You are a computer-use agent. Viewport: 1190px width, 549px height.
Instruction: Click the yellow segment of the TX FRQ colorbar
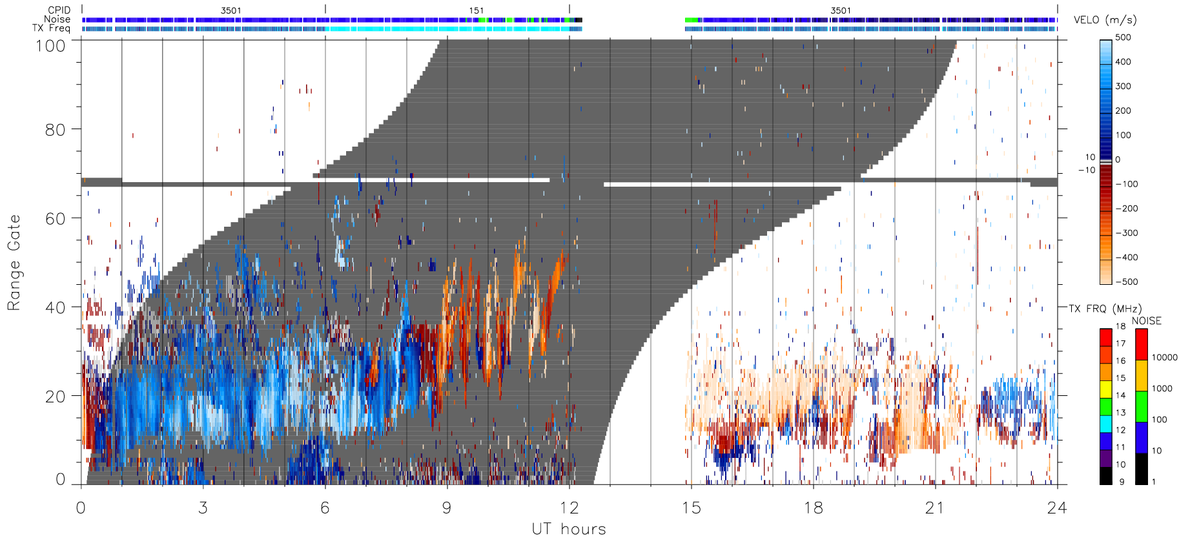point(1106,389)
